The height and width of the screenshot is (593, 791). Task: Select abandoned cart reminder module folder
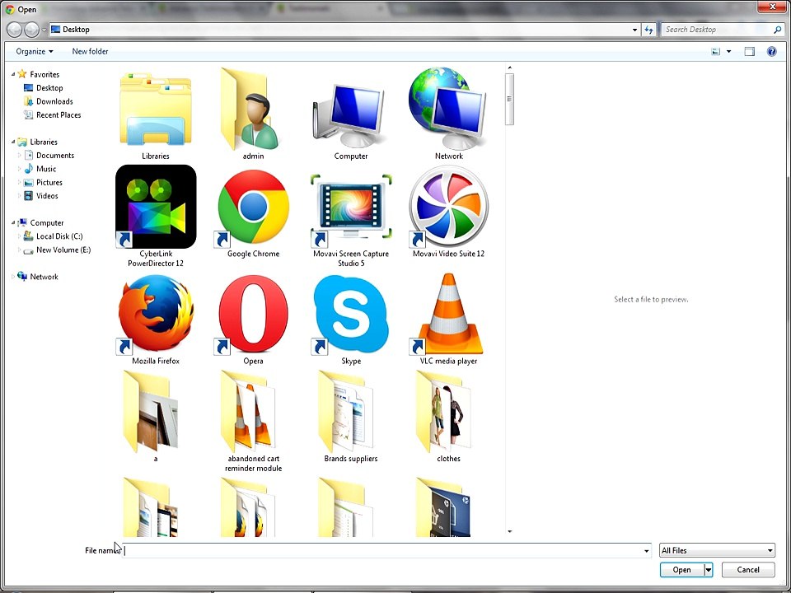[x=250, y=412]
